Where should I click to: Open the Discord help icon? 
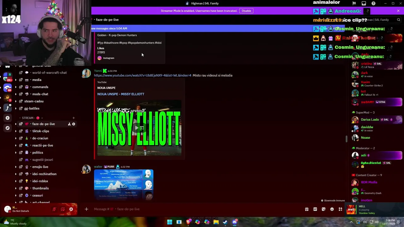(x=373, y=3)
